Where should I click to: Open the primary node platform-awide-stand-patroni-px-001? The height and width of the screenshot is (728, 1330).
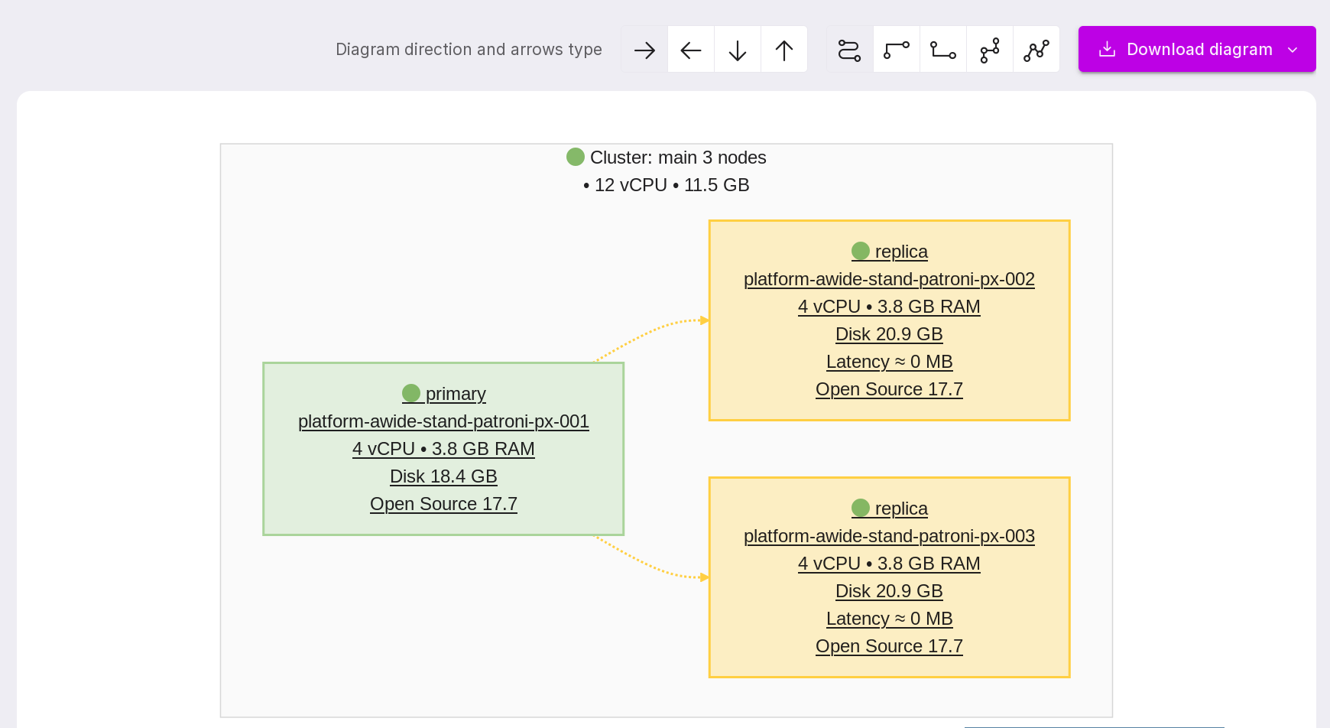(443, 421)
